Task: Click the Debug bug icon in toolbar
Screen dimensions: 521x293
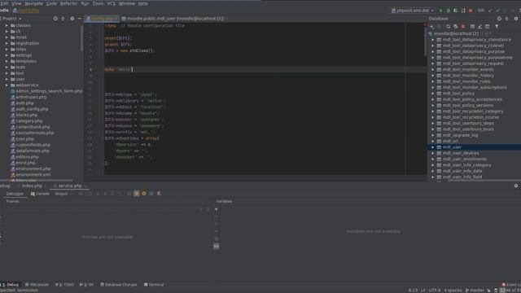Action: 449,11
